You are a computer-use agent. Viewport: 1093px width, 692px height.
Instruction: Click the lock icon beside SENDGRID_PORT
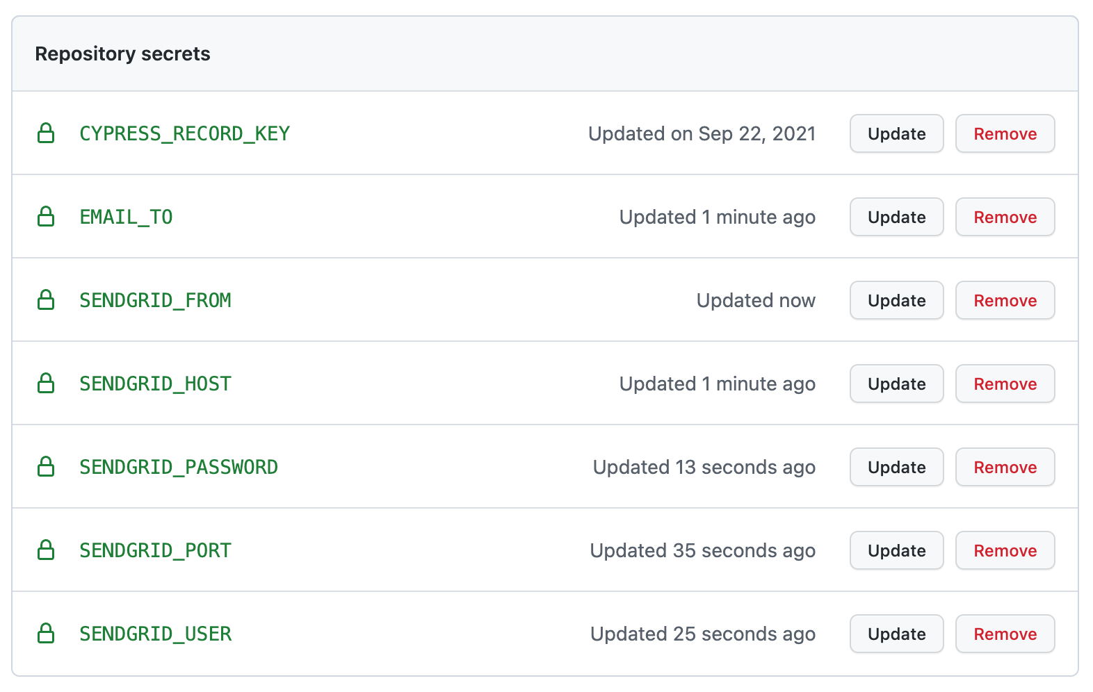click(x=46, y=550)
